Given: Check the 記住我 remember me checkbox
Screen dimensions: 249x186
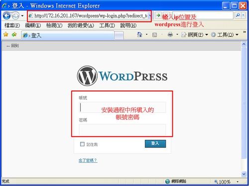Looking at the screenshot, I should [82, 144].
